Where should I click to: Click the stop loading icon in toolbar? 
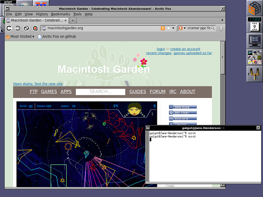coord(35,28)
